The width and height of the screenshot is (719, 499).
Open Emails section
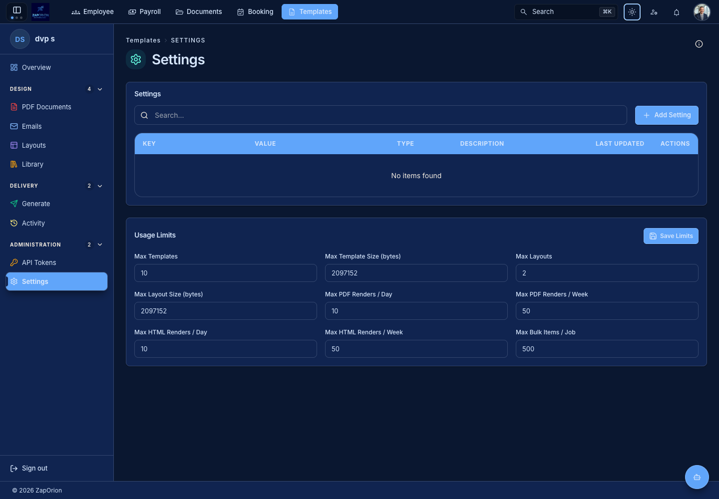[x=56, y=126]
